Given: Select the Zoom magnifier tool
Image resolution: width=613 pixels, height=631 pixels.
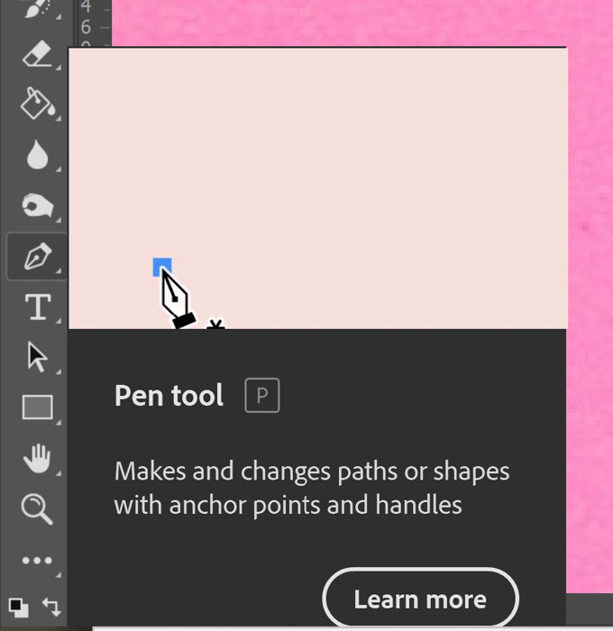Looking at the screenshot, I should 37,508.
